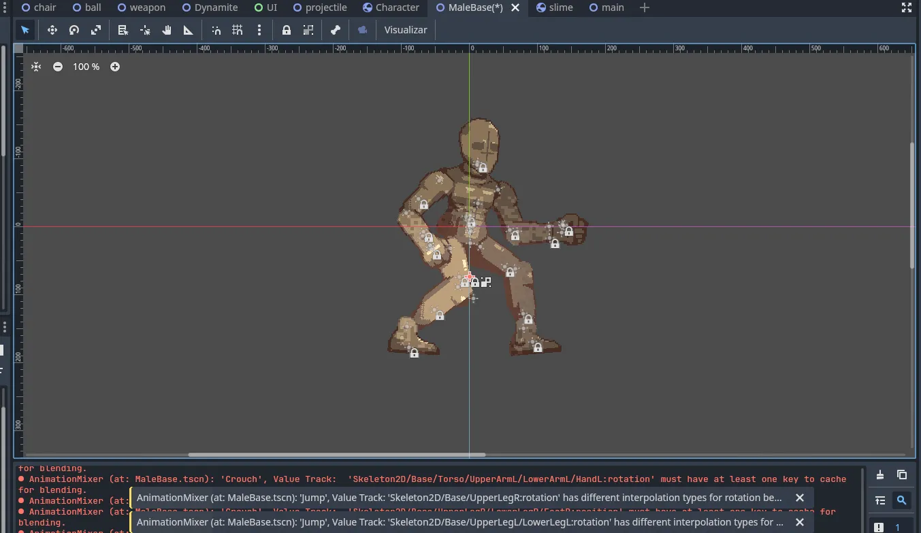The width and height of the screenshot is (921, 533).
Task: Increase zoom with the plus button
Action: pos(115,67)
